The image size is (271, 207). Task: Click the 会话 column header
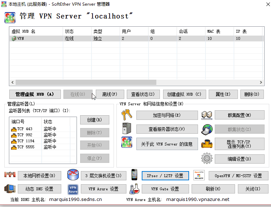[x=191, y=31]
